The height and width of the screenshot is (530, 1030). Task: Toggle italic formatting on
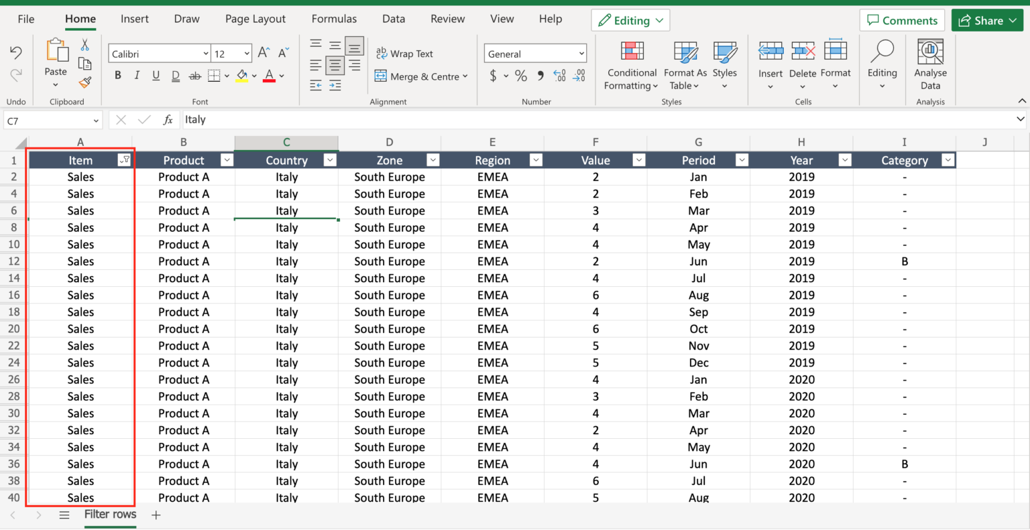point(137,75)
